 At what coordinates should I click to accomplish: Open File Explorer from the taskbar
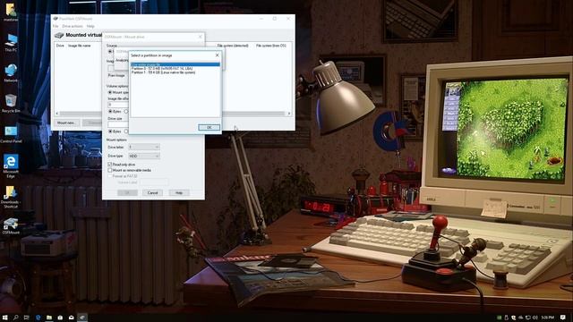[49, 318]
